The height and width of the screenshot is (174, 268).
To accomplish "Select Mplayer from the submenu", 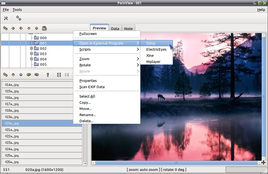I will [x=156, y=62].
